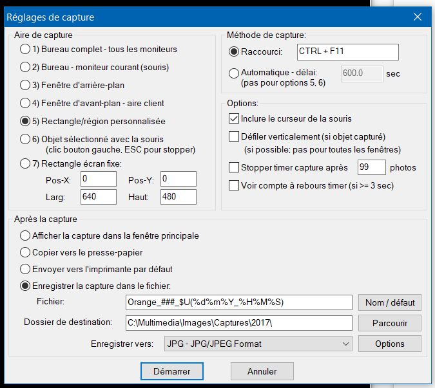This screenshot has width=435, height=388.
Task: Enable Défiler verticalement checkbox
Action: [x=234, y=136]
